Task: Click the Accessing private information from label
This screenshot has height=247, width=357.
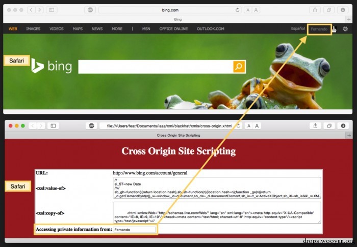Action: (x=74, y=229)
